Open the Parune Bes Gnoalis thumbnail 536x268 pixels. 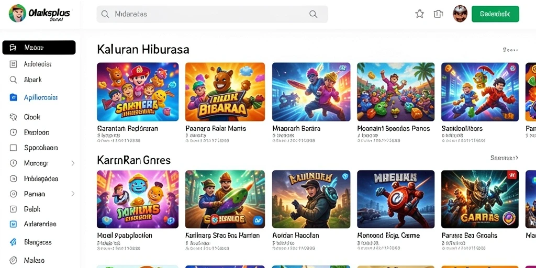click(x=480, y=199)
